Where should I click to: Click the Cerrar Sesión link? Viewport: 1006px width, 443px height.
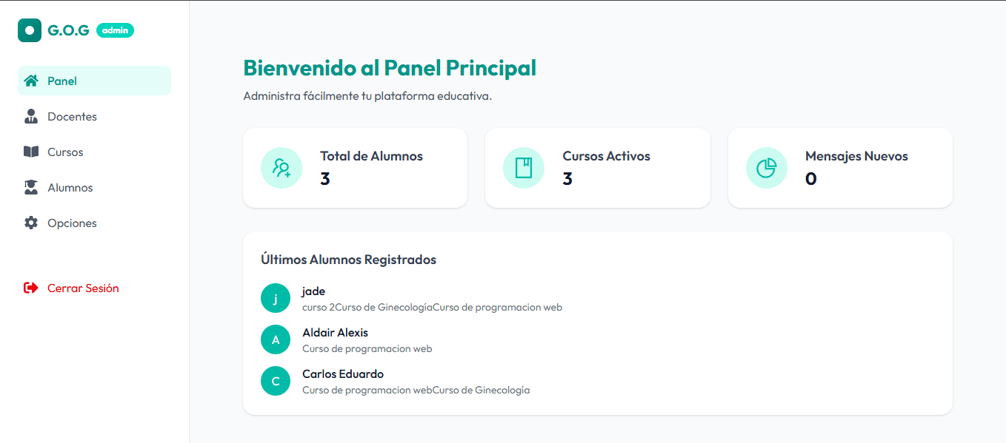pyautogui.click(x=83, y=288)
